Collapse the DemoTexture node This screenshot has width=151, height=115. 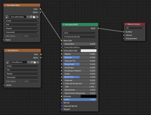(x=6, y=50)
